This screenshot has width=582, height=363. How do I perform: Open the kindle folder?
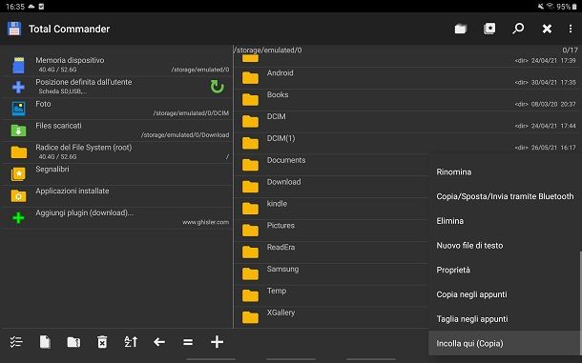tap(331, 209)
